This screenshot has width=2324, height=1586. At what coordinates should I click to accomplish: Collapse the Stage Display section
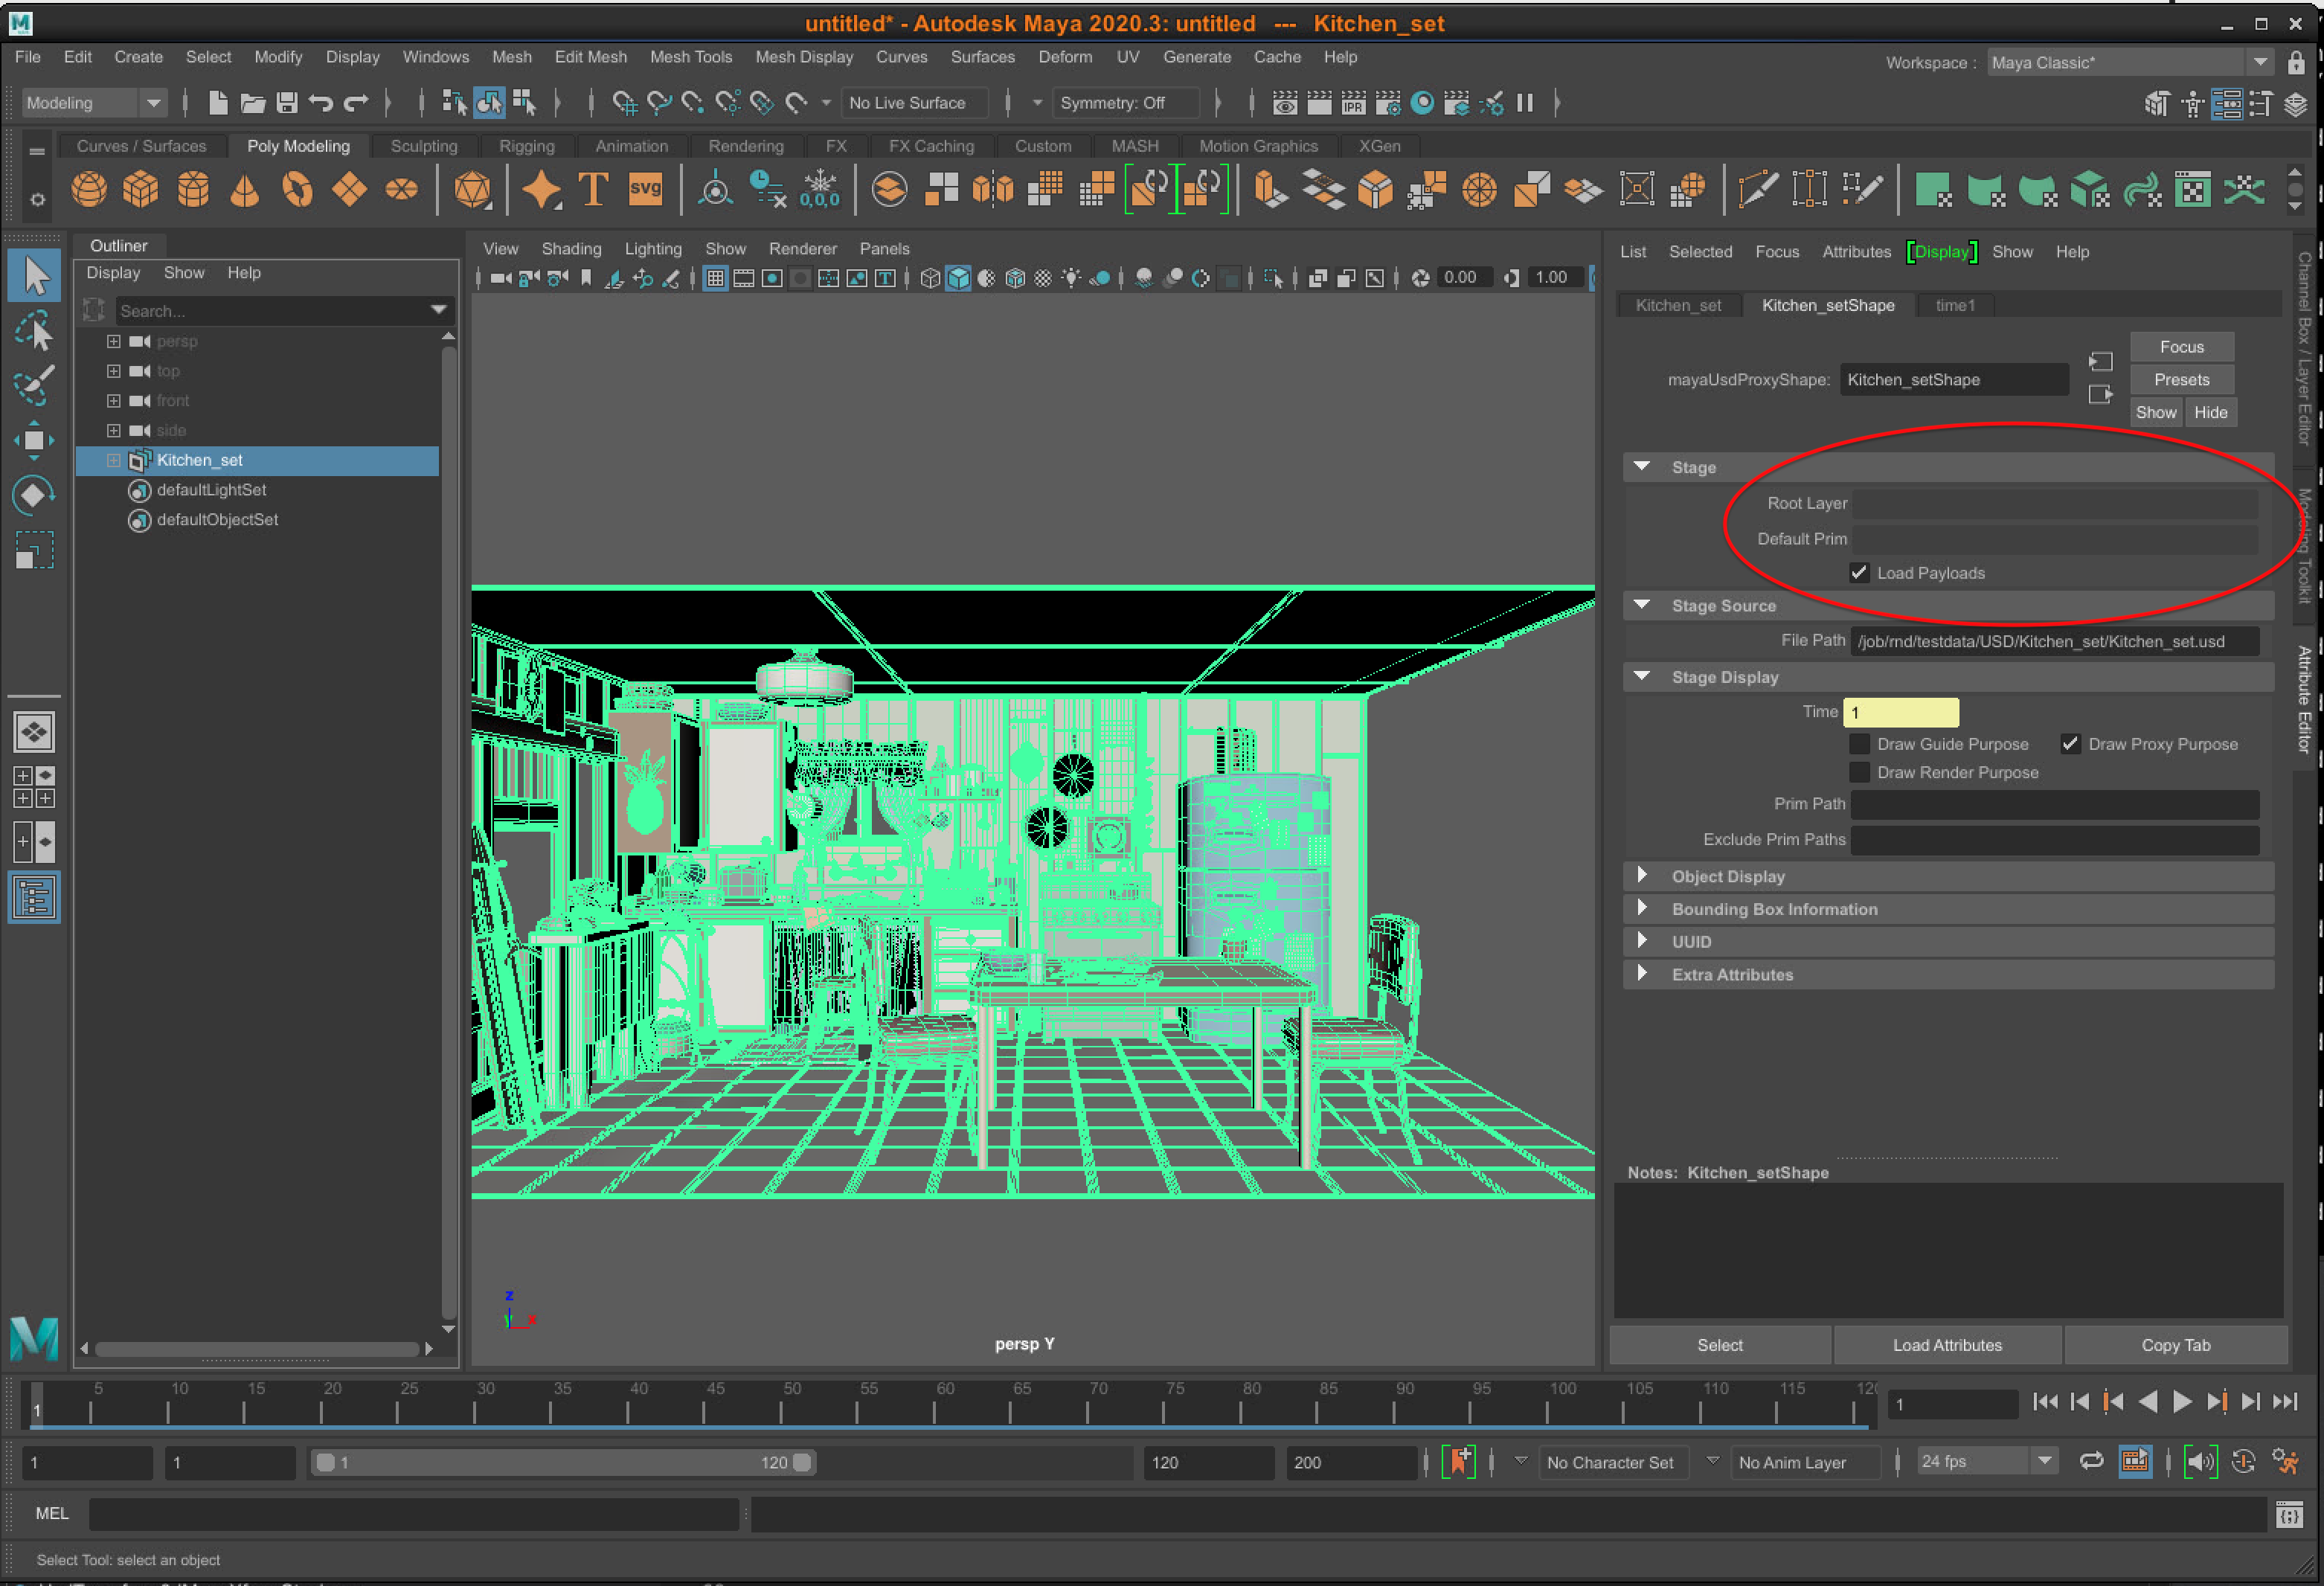1641,677
